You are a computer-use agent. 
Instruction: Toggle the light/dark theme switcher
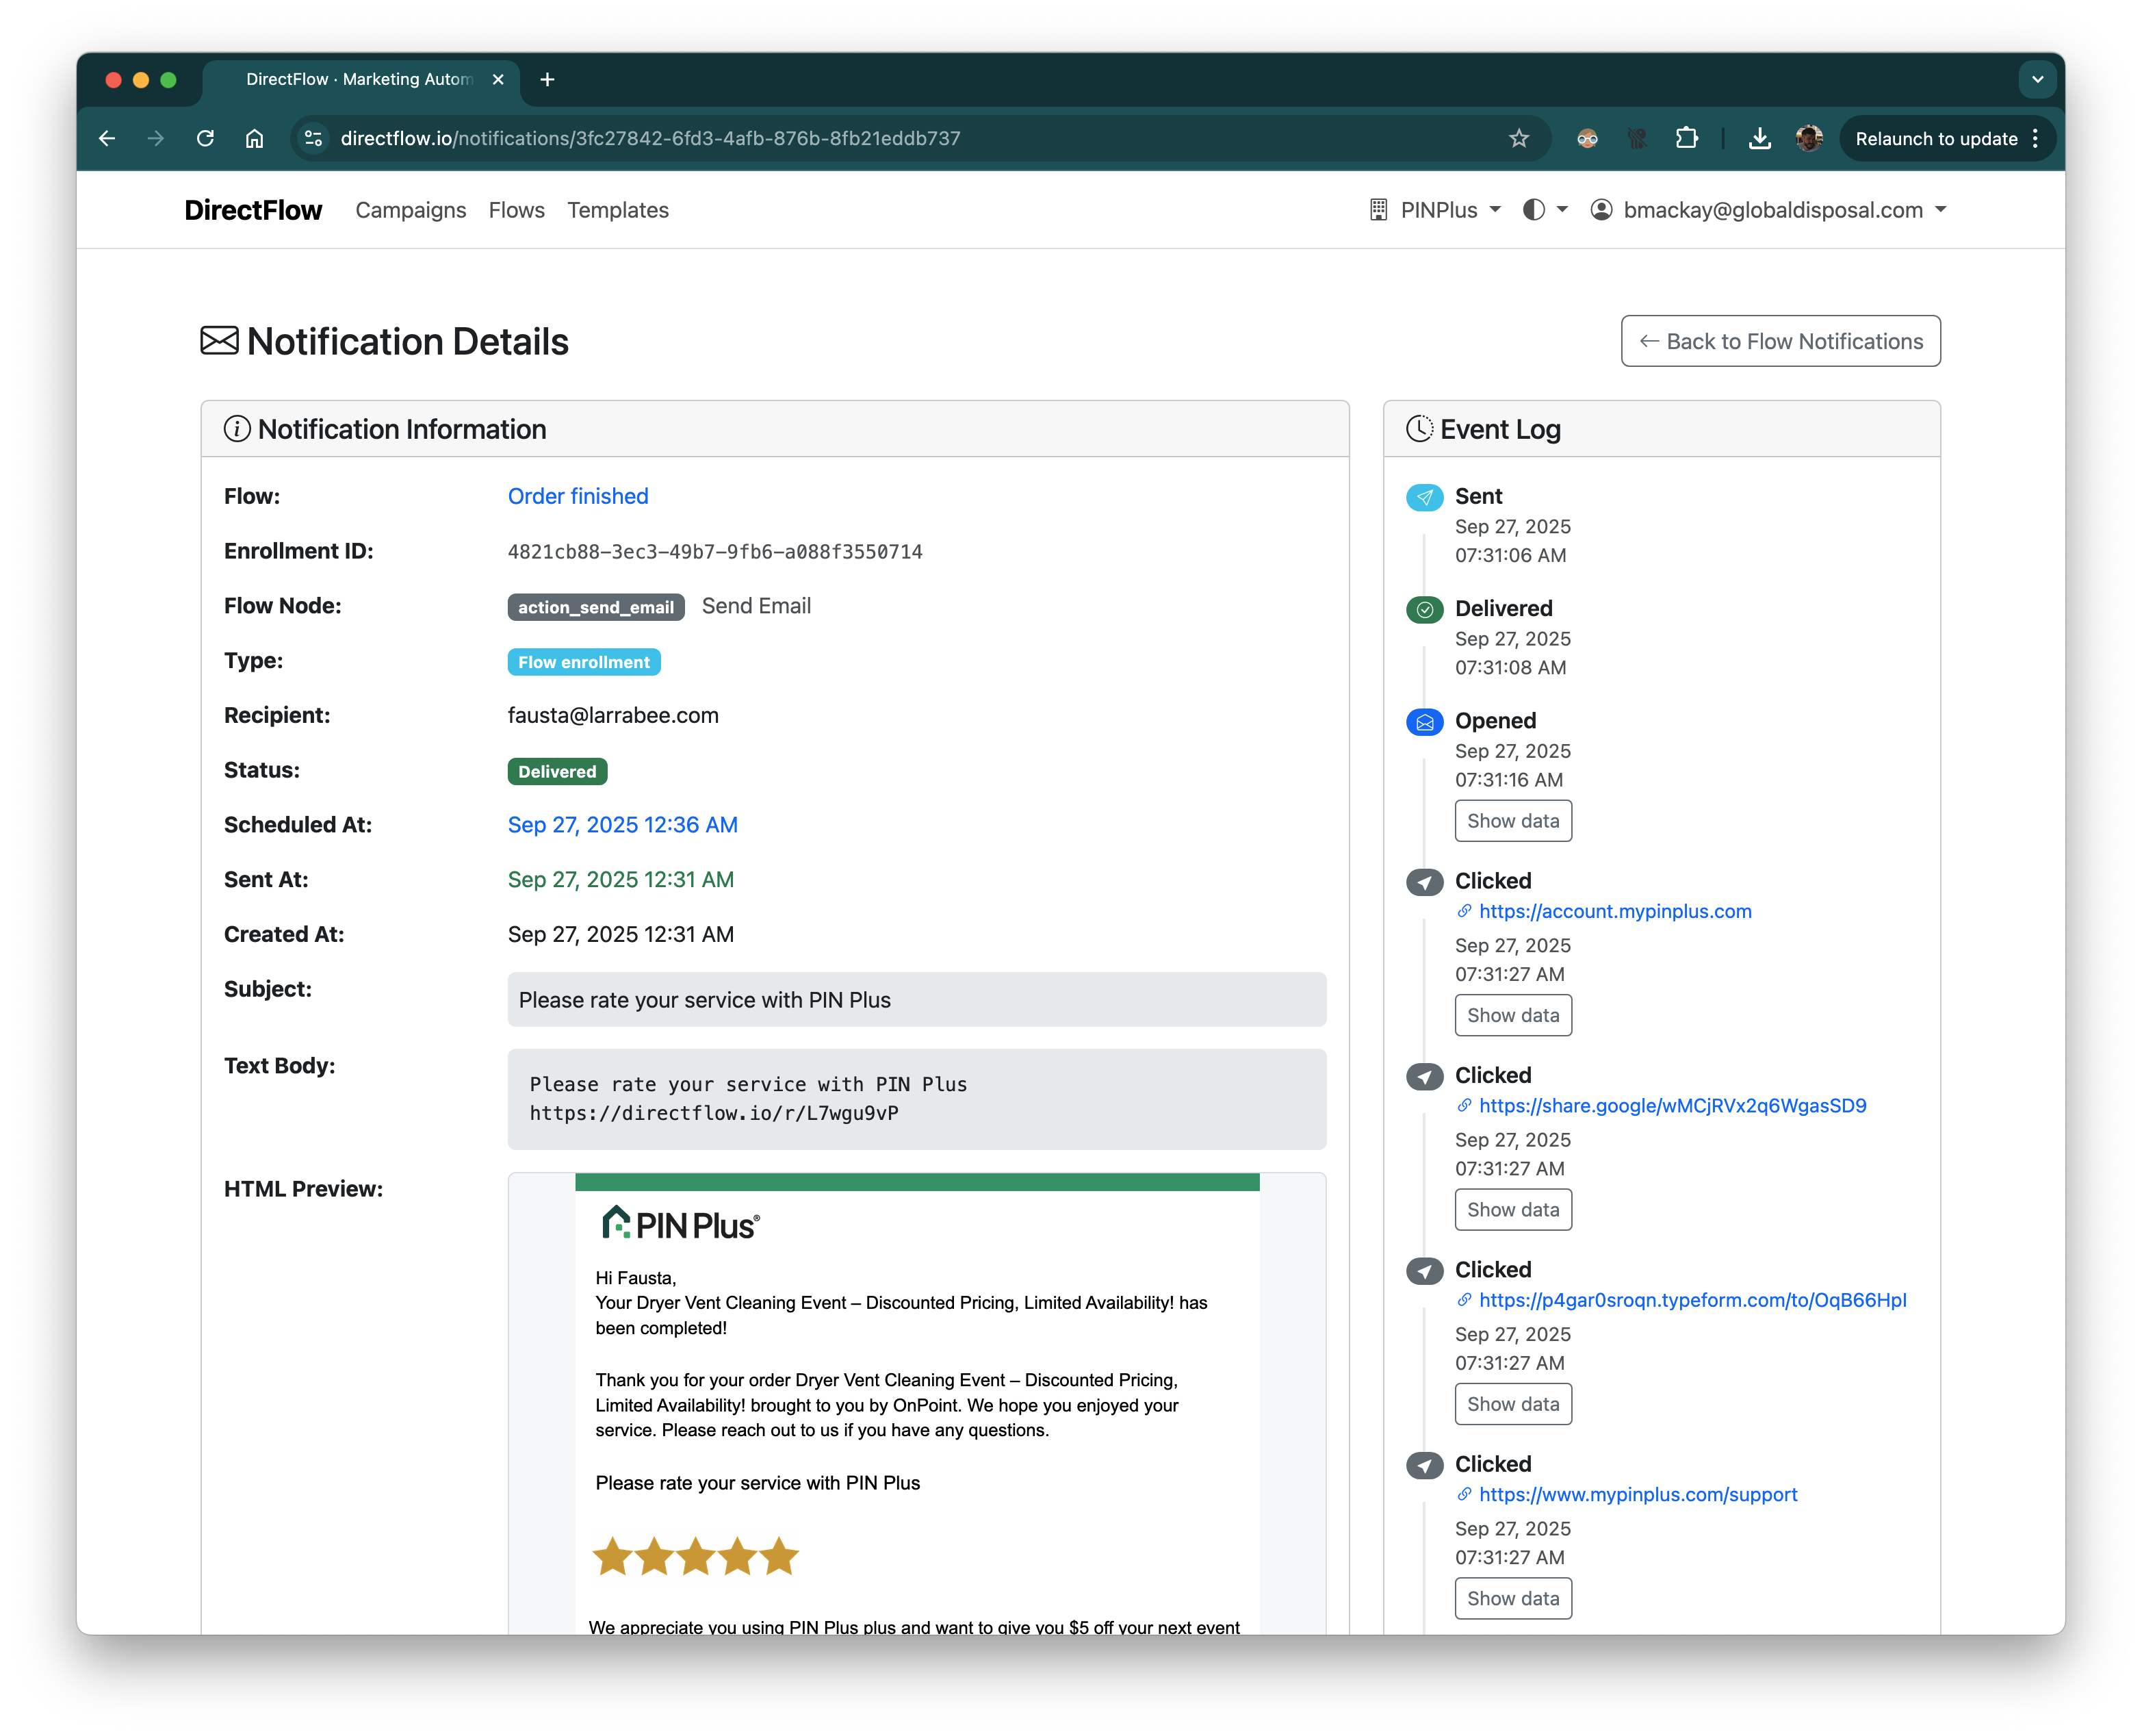[1545, 210]
